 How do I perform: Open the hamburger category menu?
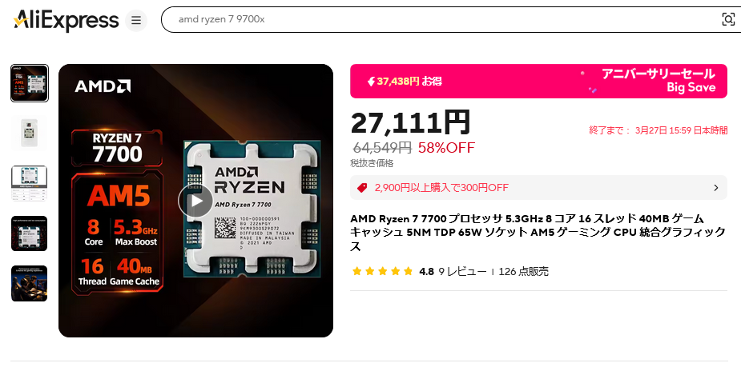136,20
